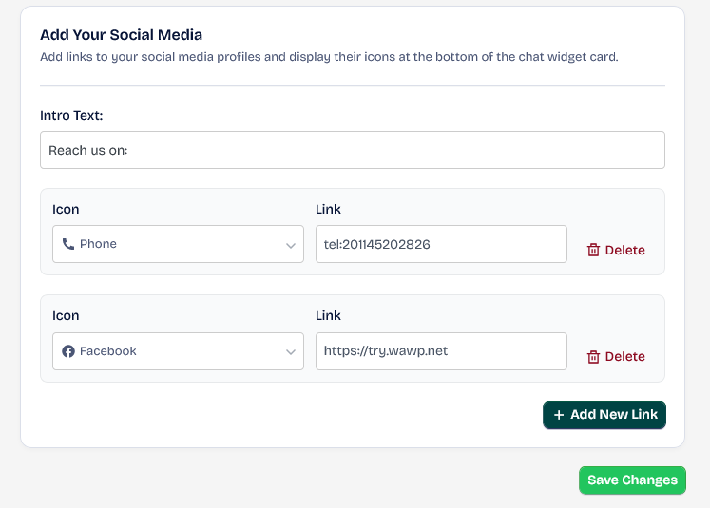Click the Link field containing tel:201145202826
710x508 pixels.
point(441,244)
